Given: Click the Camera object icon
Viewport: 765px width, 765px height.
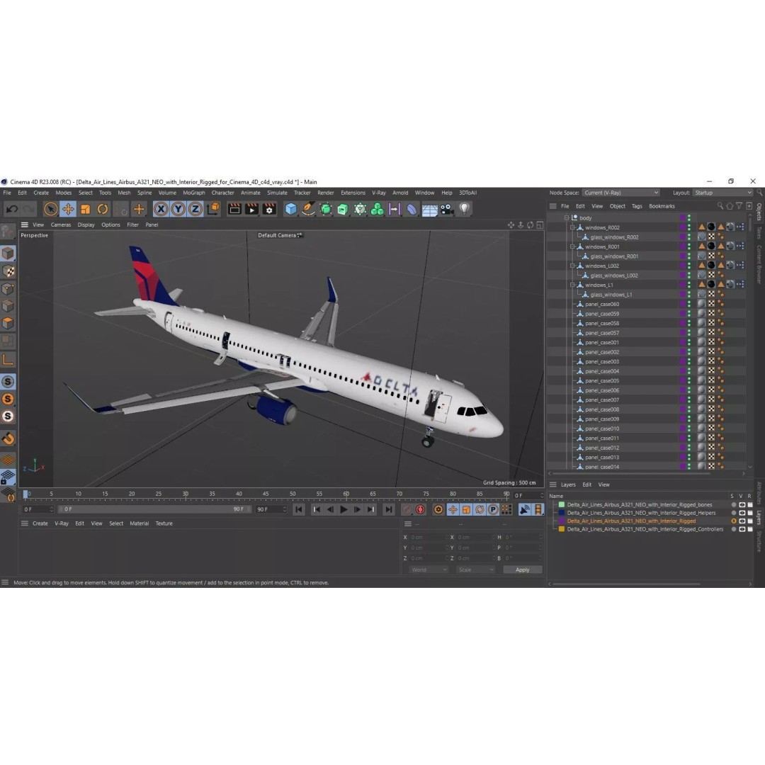Looking at the screenshot, I should point(446,209).
